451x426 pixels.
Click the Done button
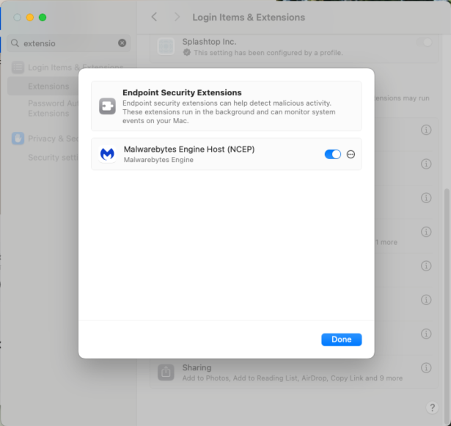[342, 339]
